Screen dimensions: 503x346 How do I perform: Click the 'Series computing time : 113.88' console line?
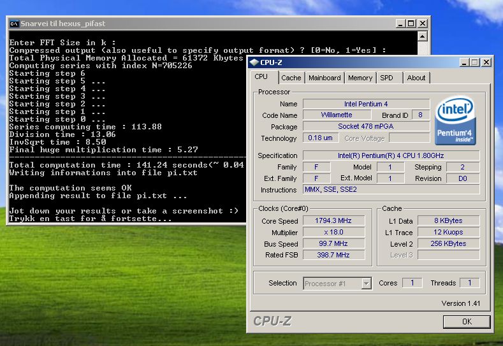[x=85, y=127]
